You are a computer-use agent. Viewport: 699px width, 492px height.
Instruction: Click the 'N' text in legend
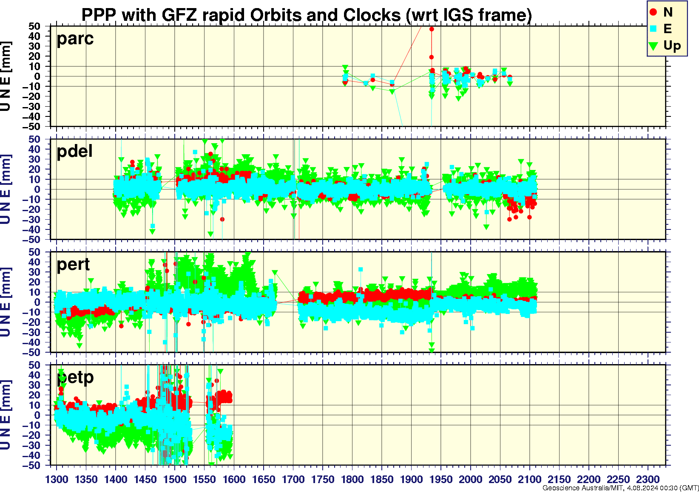click(668, 12)
